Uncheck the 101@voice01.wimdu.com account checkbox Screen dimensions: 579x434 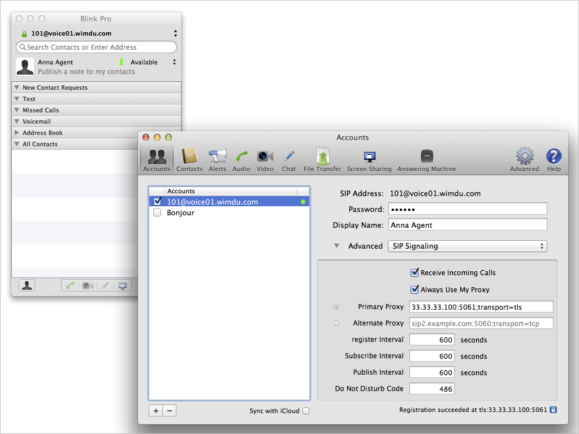(x=158, y=202)
